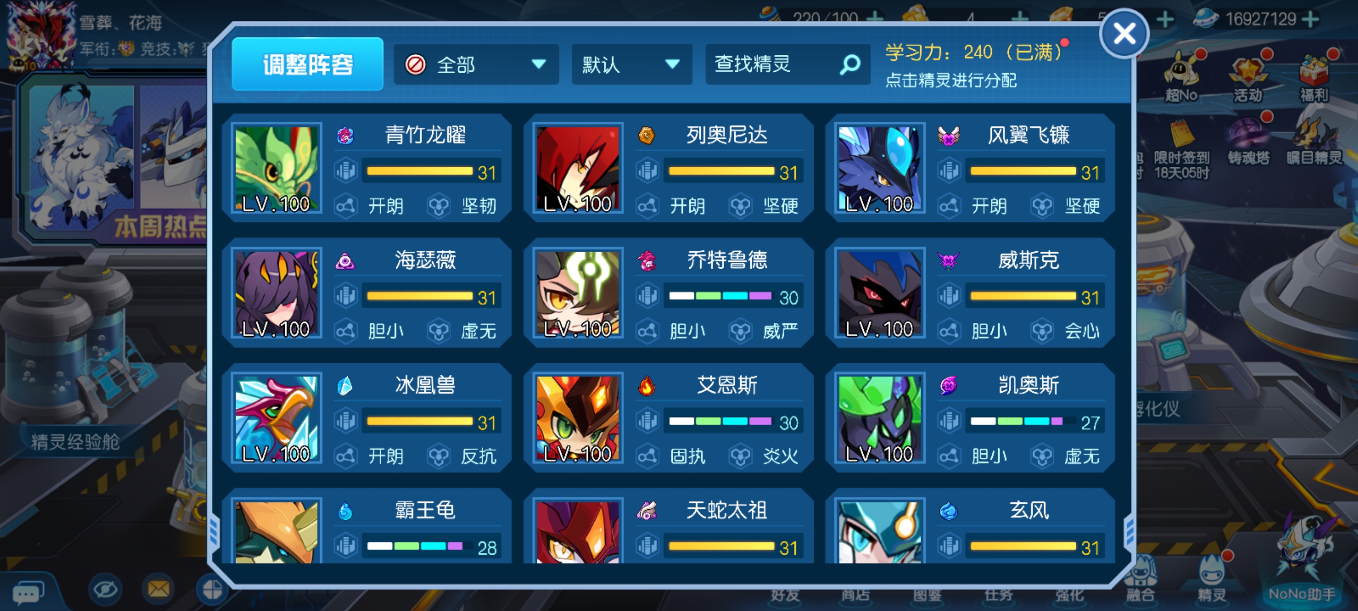
Task: Click the eye visibility icon at bottom left
Action: pyautogui.click(x=105, y=589)
